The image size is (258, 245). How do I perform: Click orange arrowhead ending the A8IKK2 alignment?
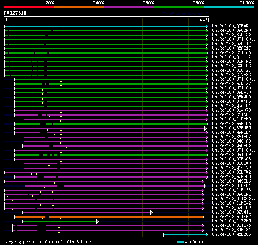tap(203, 217)
